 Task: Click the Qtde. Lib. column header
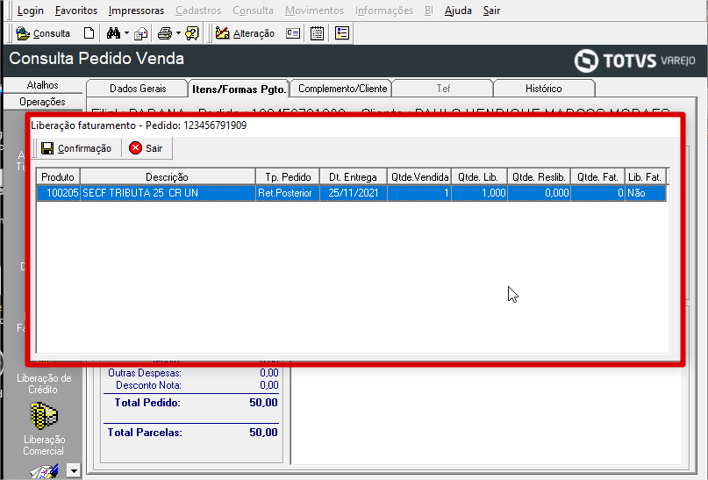tap(478, 177)
